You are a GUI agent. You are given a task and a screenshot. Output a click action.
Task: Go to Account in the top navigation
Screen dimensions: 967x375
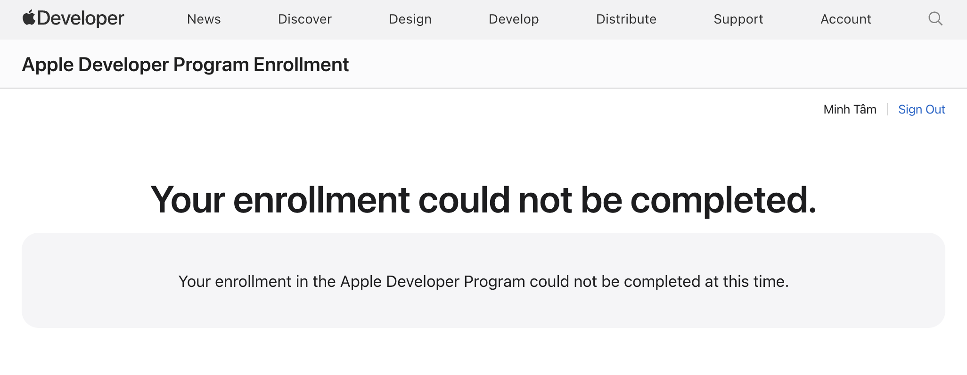845,19
